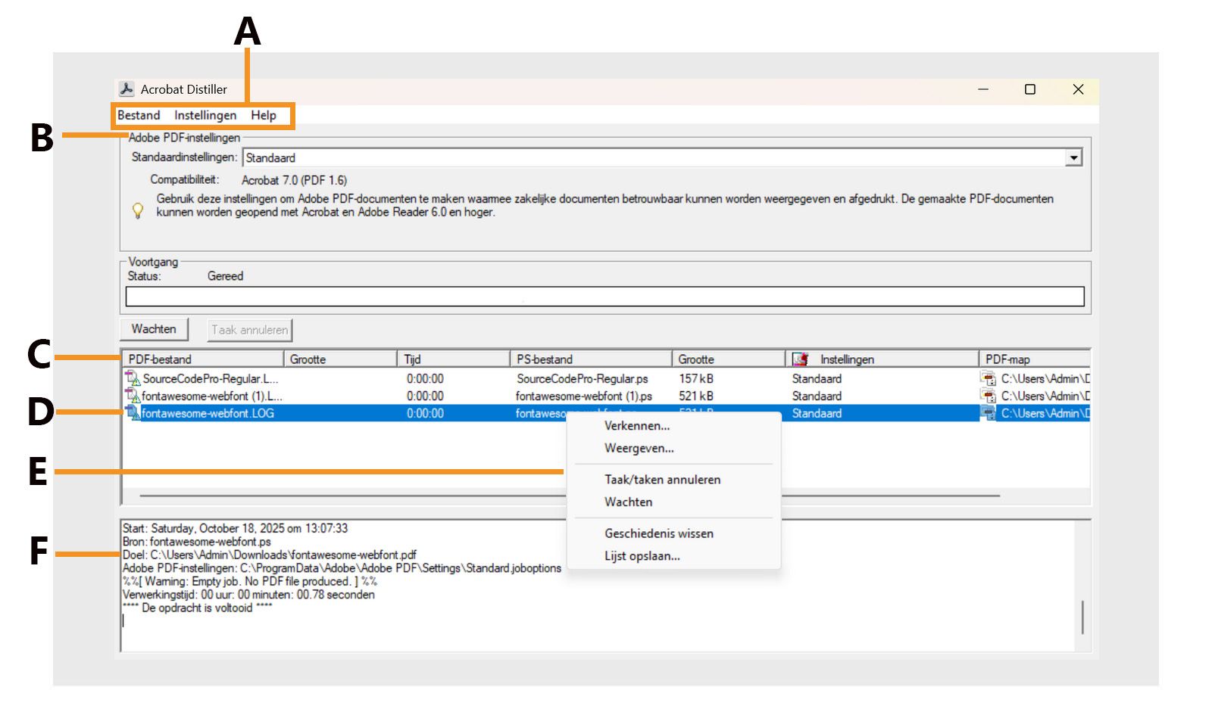Click the Taak annuleren button
Viewport: 1212px width, 715px height.
[x=250, y=330]
